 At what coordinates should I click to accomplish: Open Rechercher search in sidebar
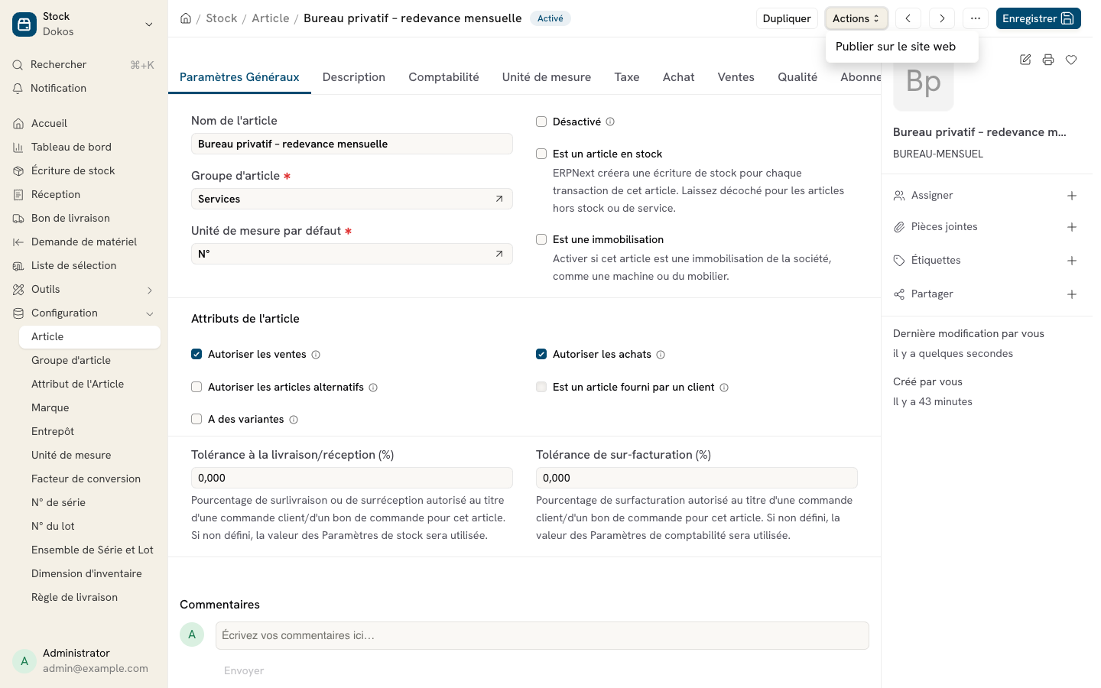click(84, 65)
